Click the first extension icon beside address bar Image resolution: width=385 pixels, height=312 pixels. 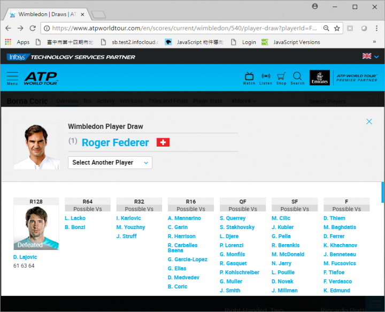click(x=350, y=28)
